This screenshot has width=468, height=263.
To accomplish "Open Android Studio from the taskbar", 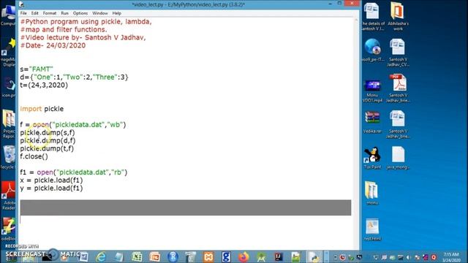I will pos(262,256).
